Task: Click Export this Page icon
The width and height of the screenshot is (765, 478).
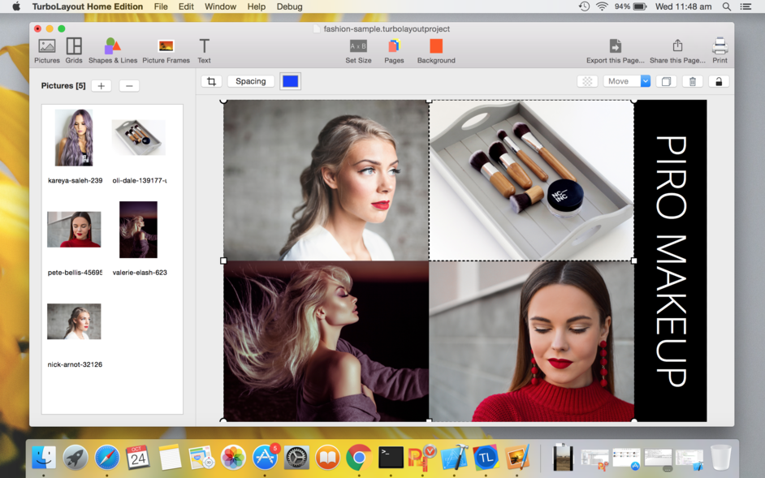Action: (x=616, y=46)
